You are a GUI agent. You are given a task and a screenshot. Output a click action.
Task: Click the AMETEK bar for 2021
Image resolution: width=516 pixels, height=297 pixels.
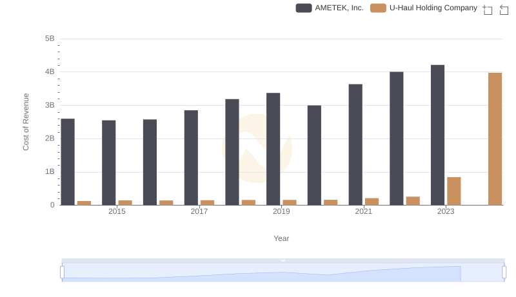click(x=355, y=144)
